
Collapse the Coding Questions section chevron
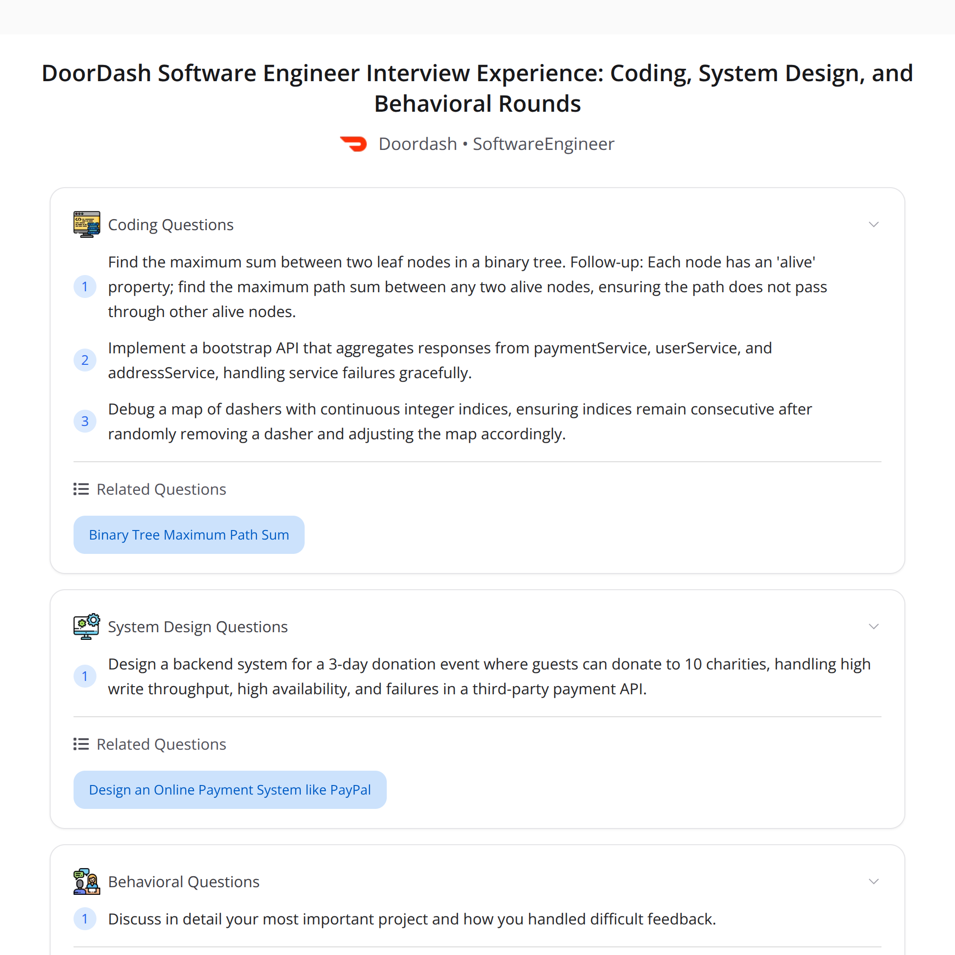tap(873, 224)
